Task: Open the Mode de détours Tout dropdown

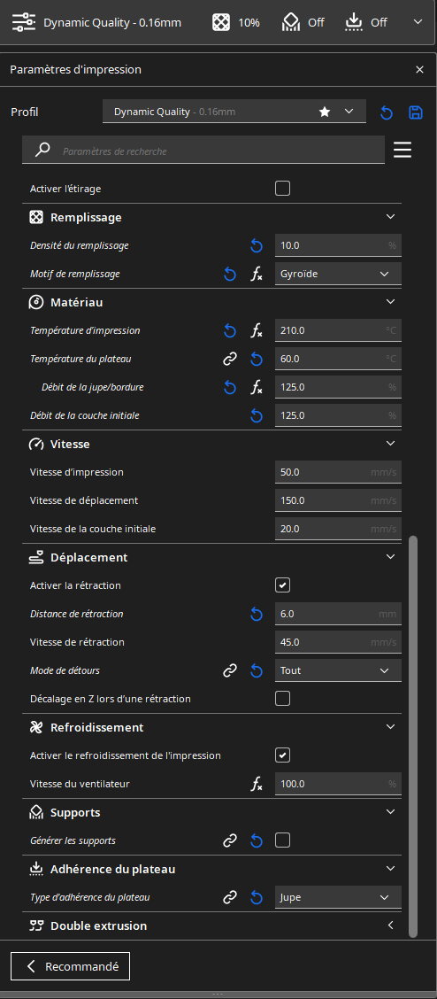Action: pyautogui.click(x=338, y=670)
